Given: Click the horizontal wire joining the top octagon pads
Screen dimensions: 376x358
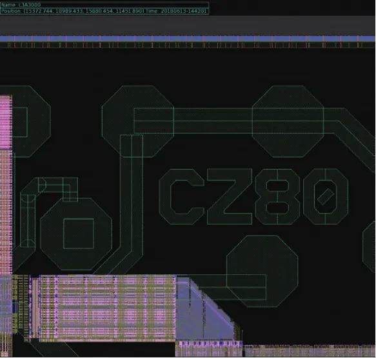Looking at the screenshot, I should (213, 121).
